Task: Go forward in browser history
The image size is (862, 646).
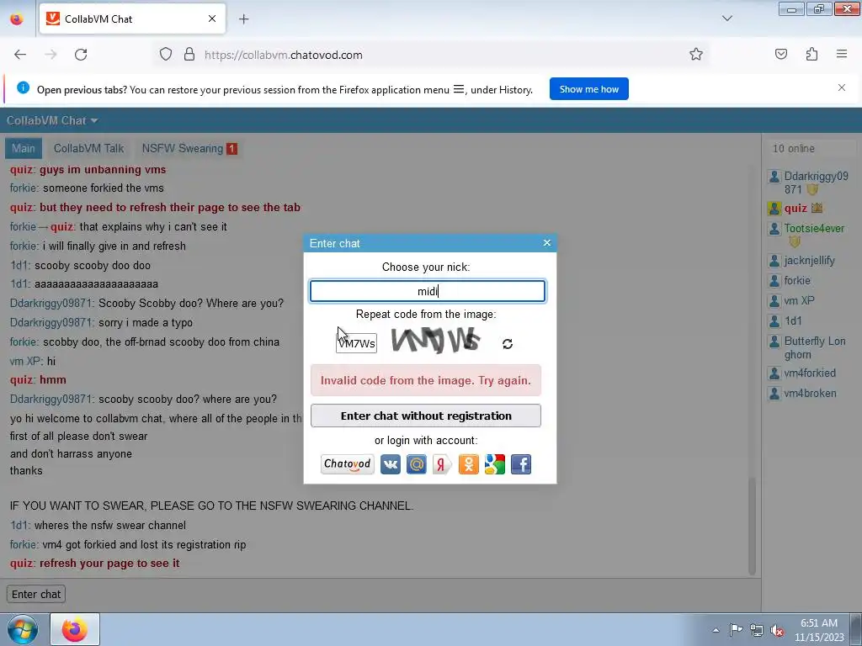Action: [51, 55]
